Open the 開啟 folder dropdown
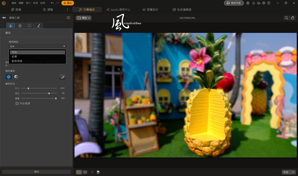 coord(84,18)
